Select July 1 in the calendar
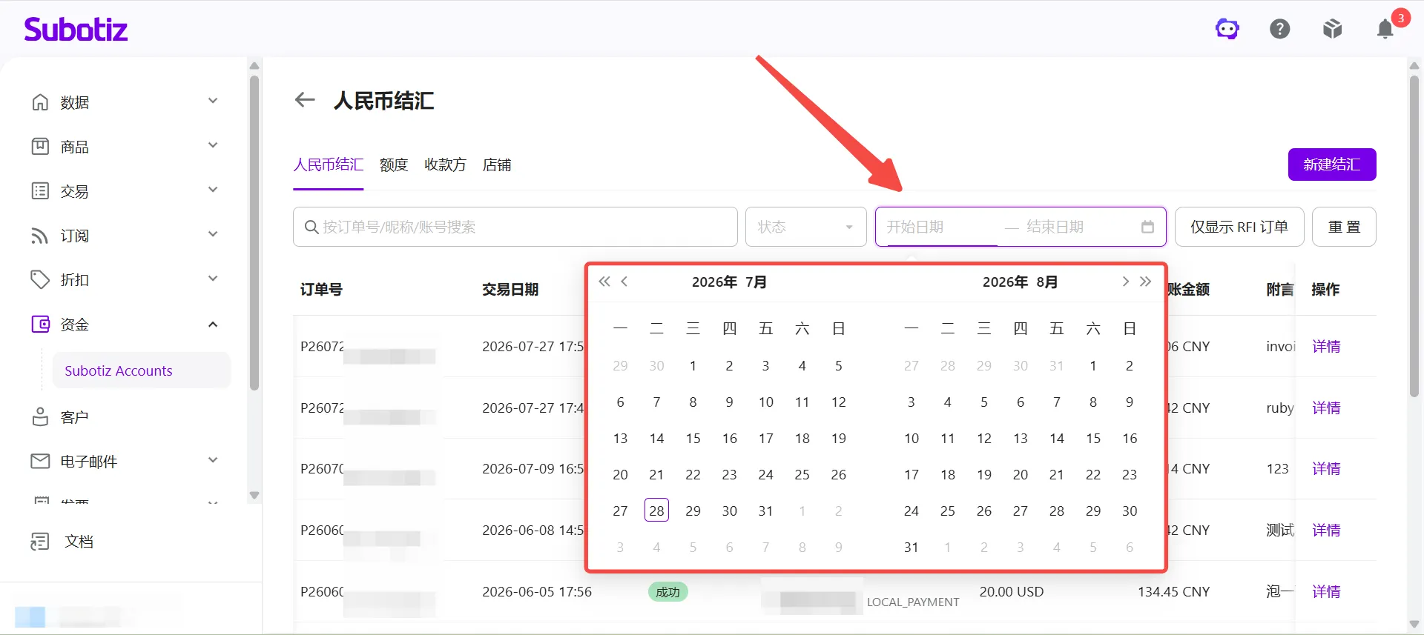The image size is (1424, 635). tap(693, 365)
